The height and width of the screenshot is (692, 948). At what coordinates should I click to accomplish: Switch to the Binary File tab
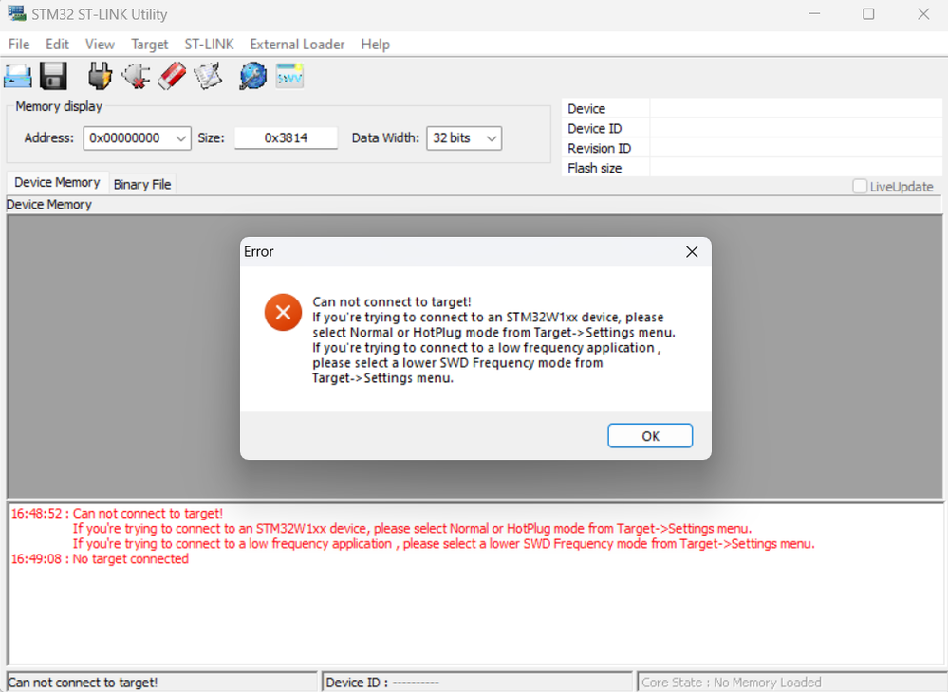pyautogui.click(x=141, y=183)
